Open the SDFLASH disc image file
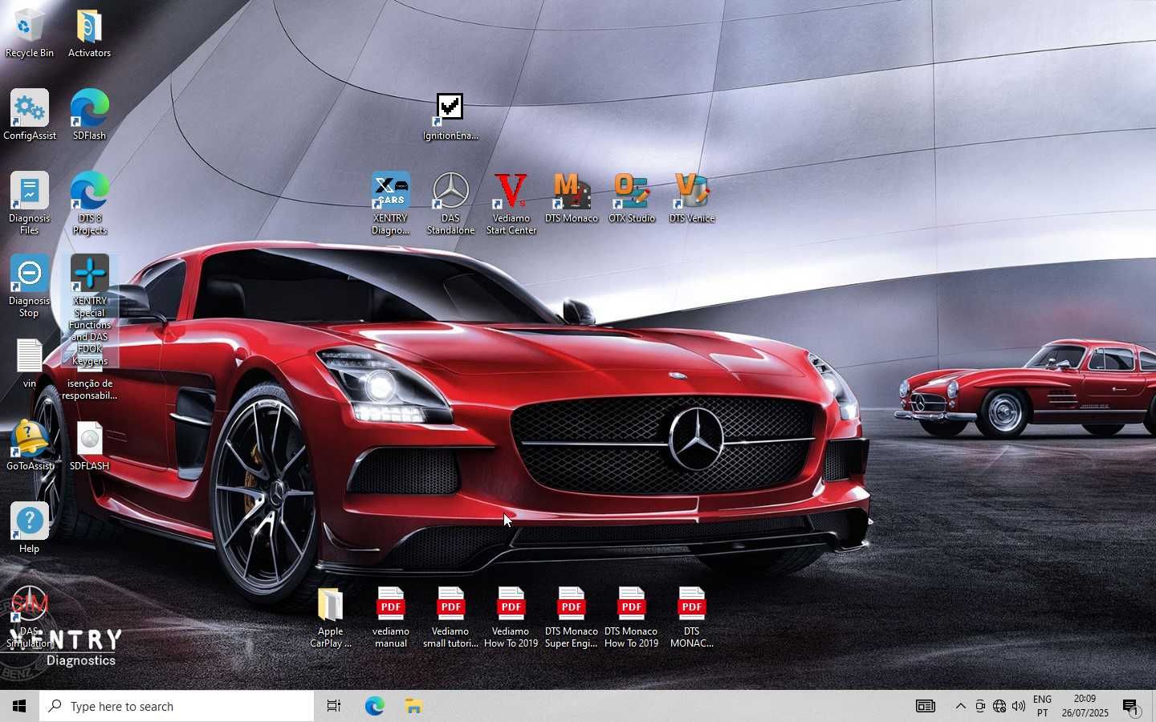 point(89,446)
